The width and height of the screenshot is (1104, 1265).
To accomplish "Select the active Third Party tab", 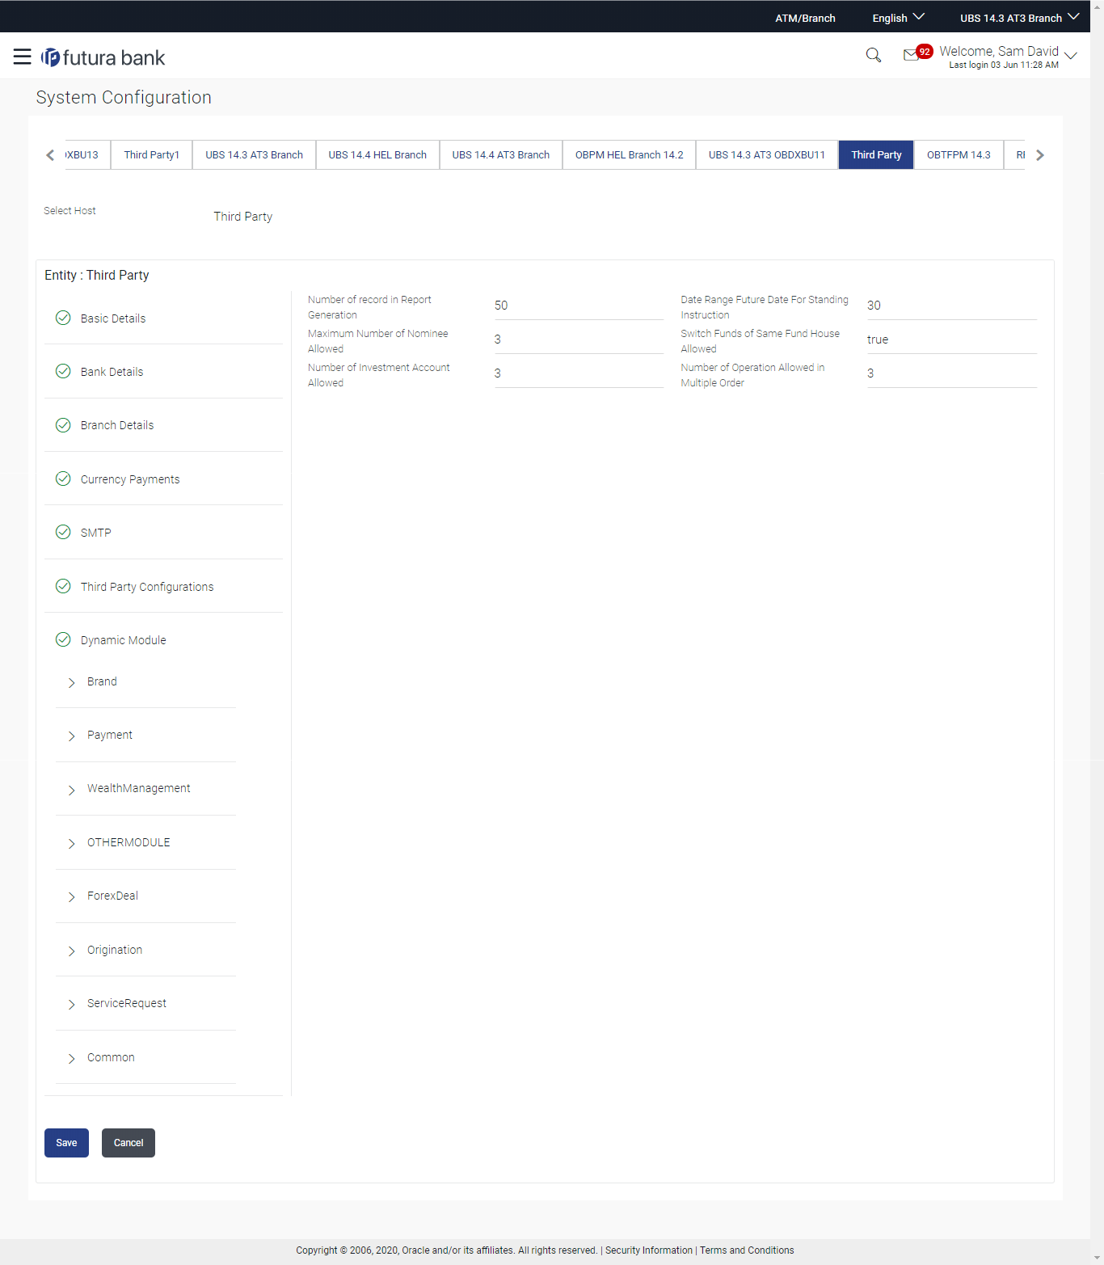I will point(876,154).
